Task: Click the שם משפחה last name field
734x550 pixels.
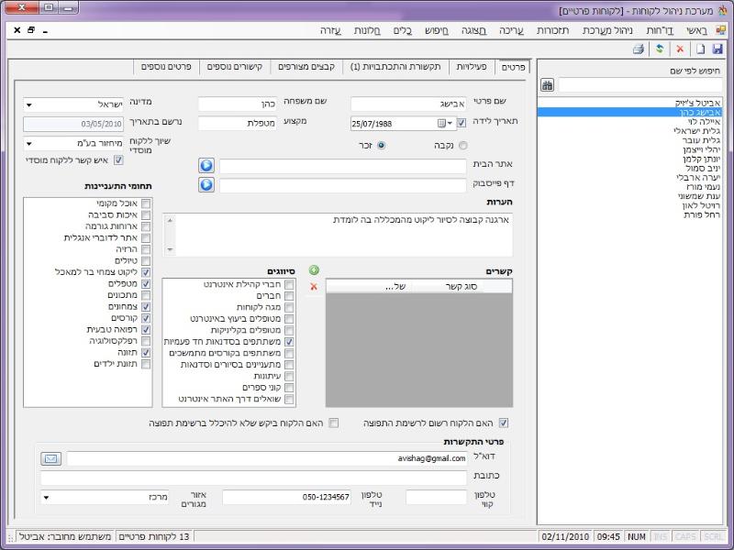Action: click(x=238, y=104)
